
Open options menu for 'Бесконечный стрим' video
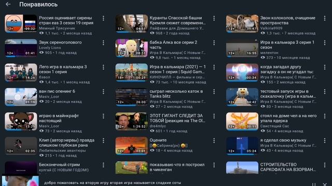[103, 165]
